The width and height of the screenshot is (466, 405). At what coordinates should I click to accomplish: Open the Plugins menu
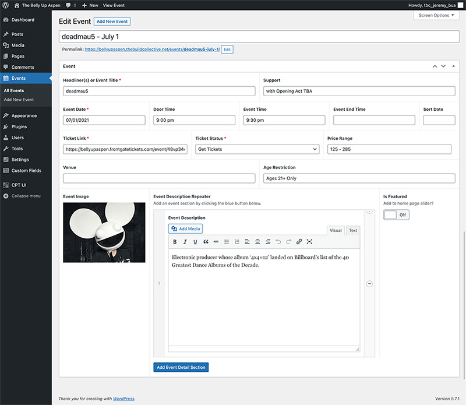26,126
